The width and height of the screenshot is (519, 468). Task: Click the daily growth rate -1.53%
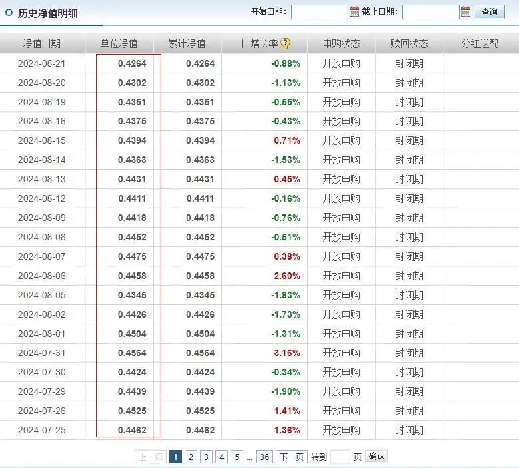point(286,160)
